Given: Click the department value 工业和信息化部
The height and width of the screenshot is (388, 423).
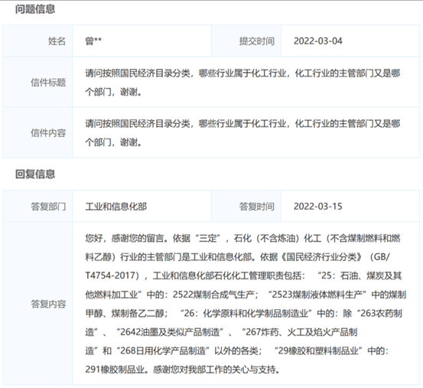Looking at the screenshot, I should [x=116, y=207].
